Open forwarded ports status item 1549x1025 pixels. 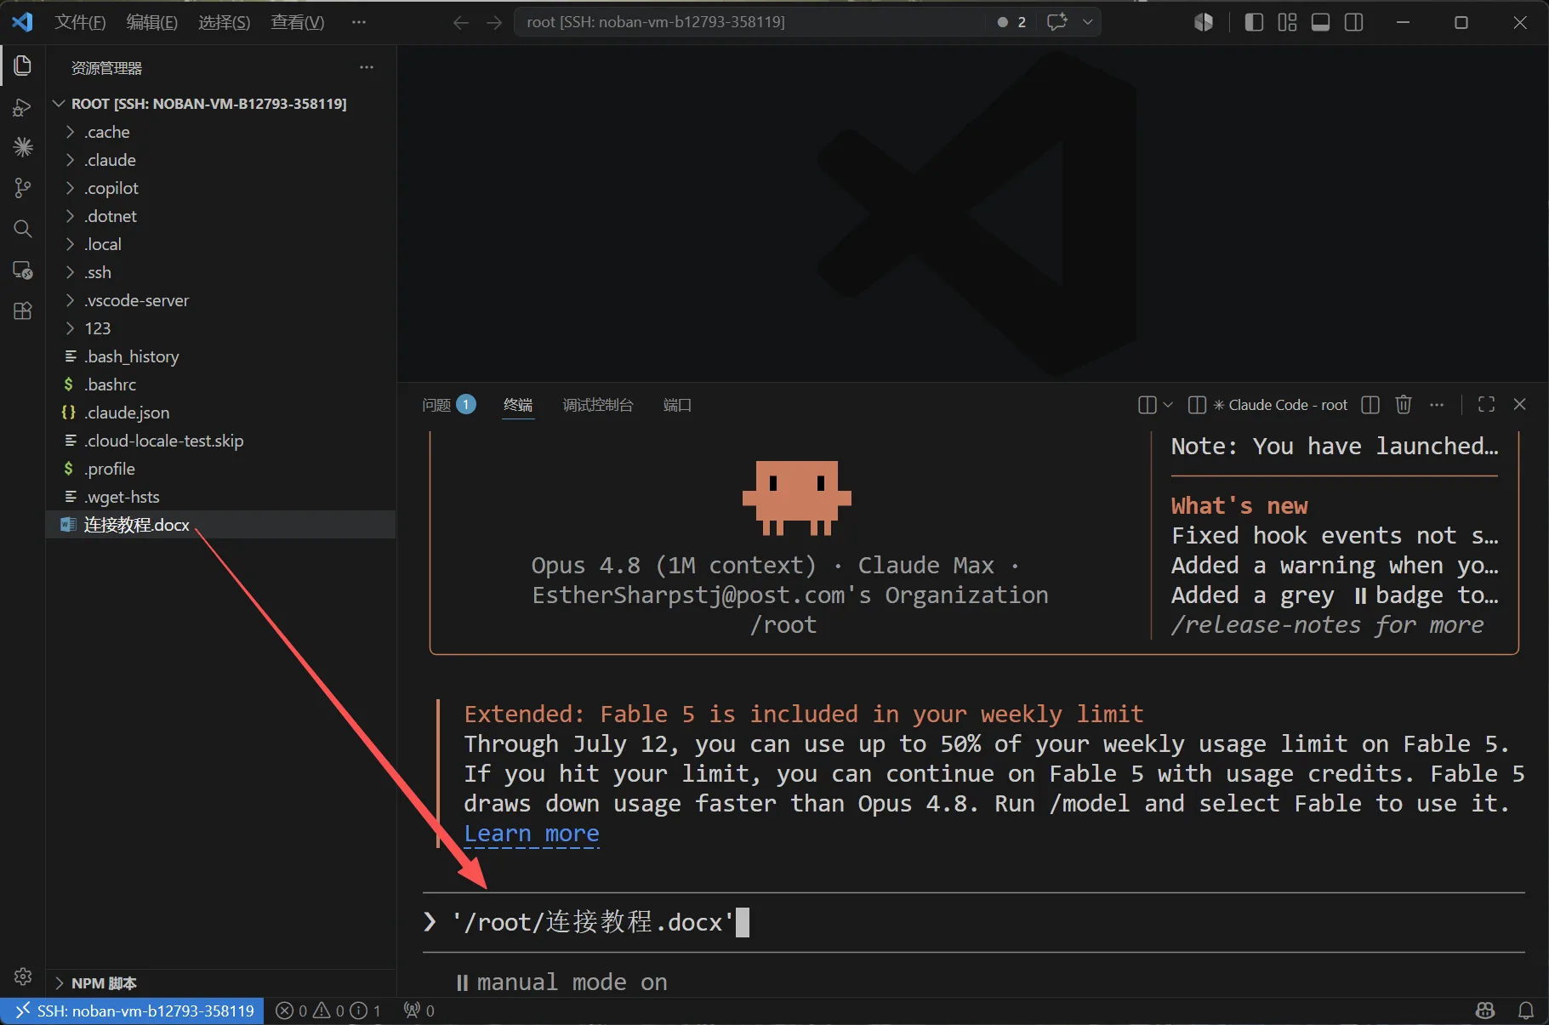pyautogui.click(x=419, y=1011)
